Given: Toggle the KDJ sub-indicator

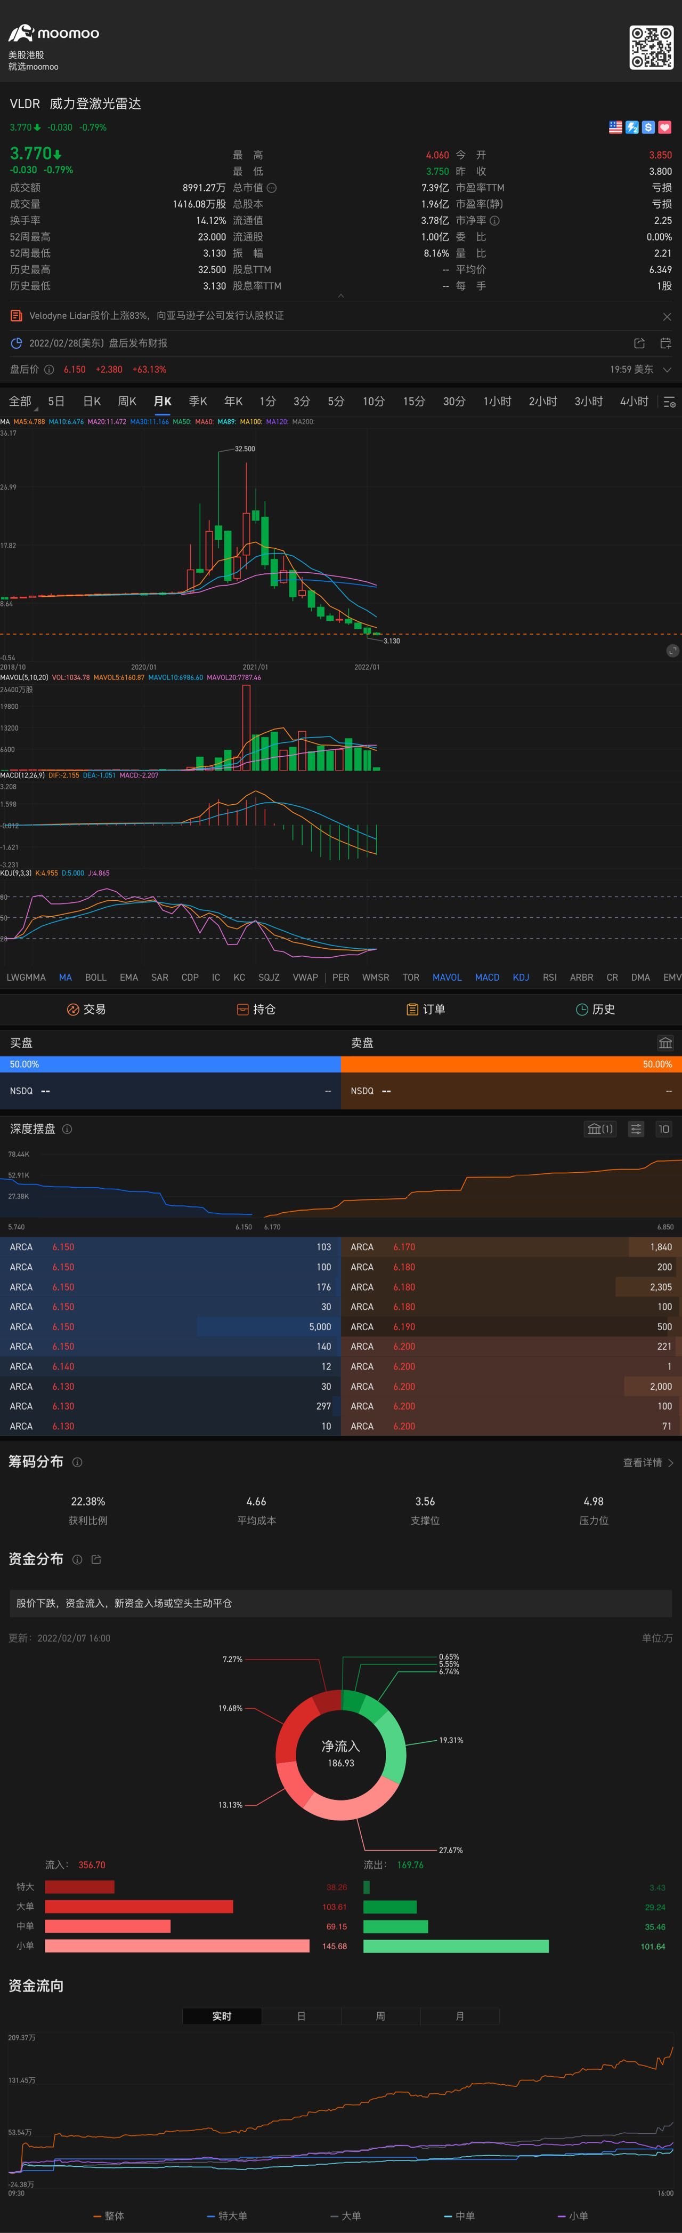Looking at the screenshot, I should pyautogui.click(x=521, y=977).
